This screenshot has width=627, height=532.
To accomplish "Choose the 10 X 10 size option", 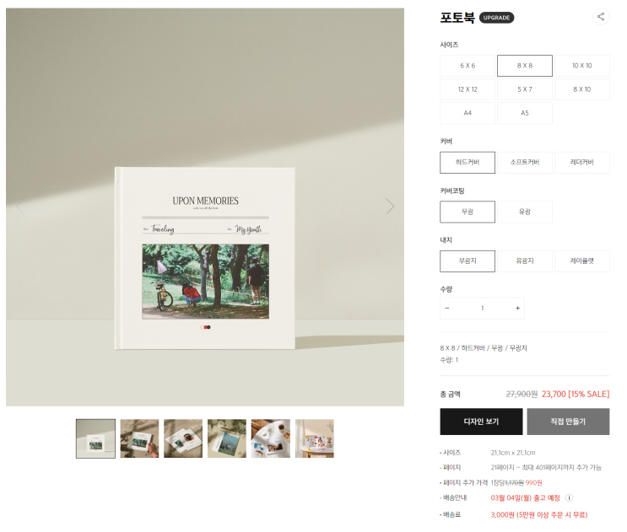I will (x=581, y=66).
